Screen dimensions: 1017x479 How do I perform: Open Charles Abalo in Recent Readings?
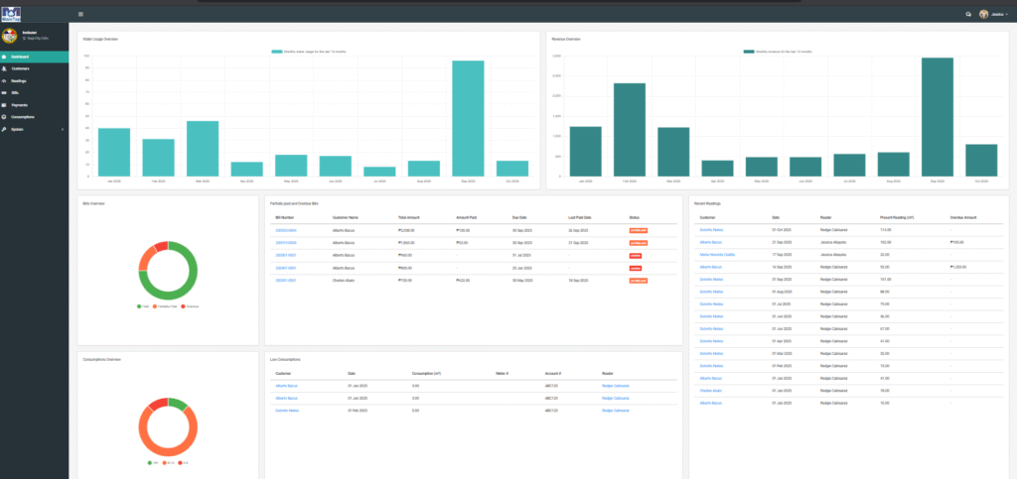pyautogui.click(x=709, y=390)
